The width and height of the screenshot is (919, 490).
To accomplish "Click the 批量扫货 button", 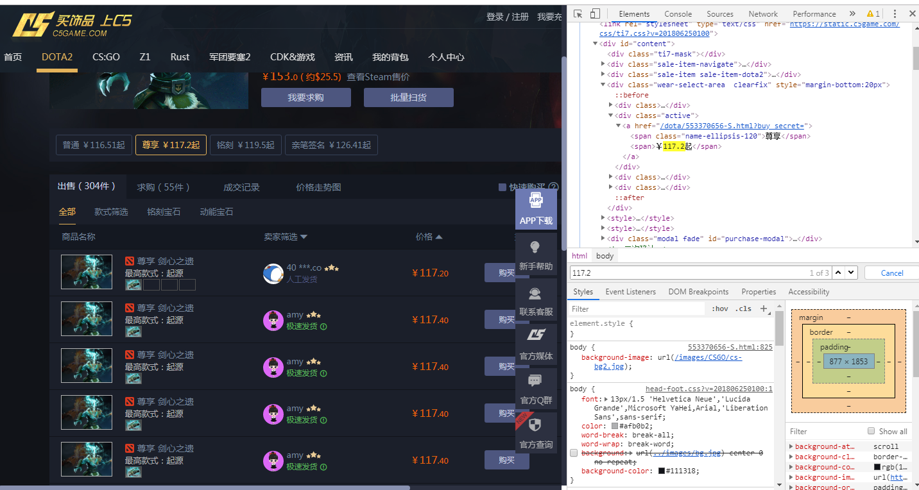I will pyautogui.click(x=408, y=97).
